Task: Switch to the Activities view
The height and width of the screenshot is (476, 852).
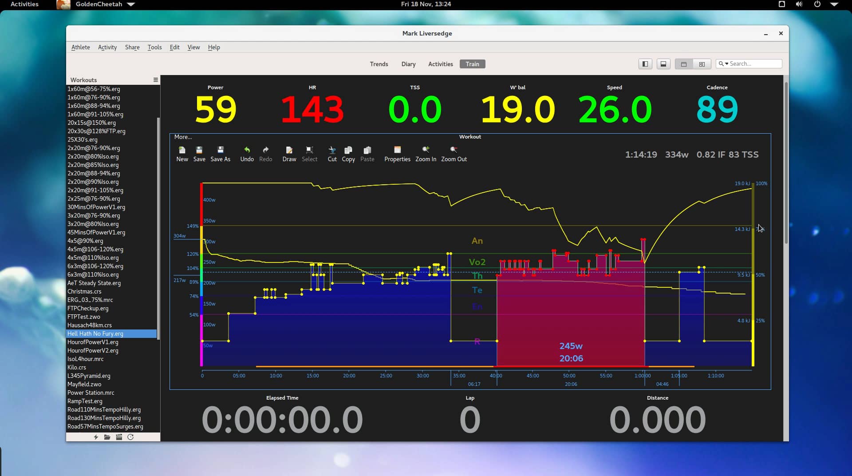Action: pos(440,64)
